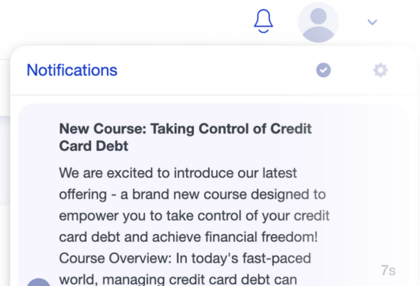Viewport: 420px width, 286px height.
Task: Toggle the notification panel with bell
Action: tap(263, 21)
